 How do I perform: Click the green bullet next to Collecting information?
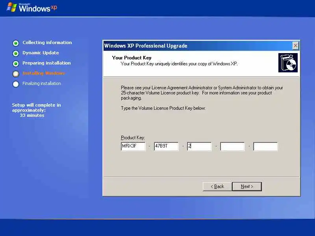coord(16,43)
